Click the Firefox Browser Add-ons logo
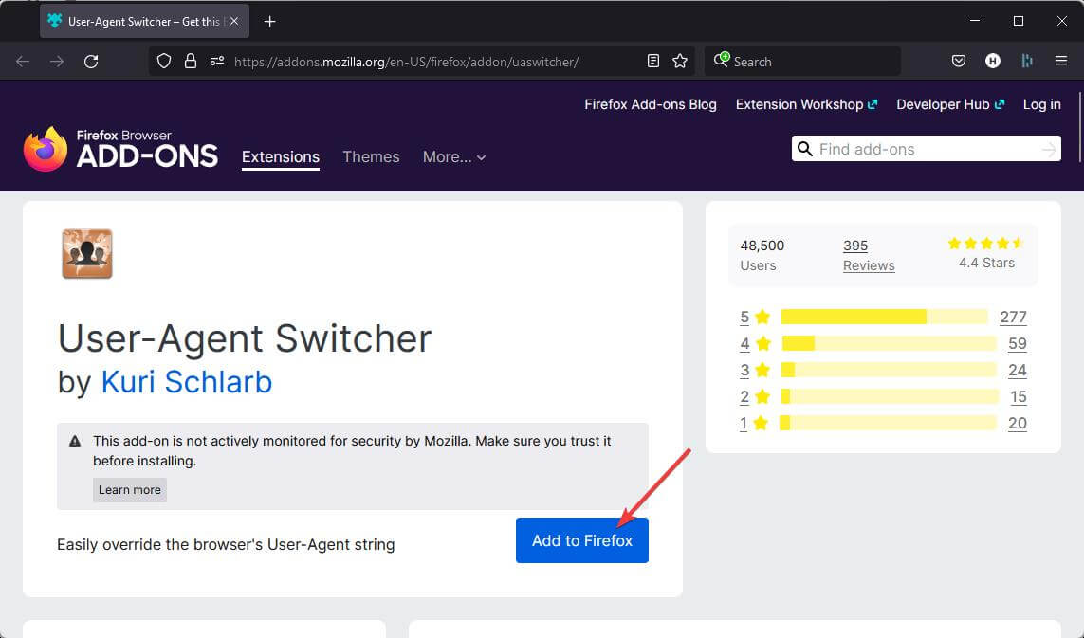 [x=120, y=148]
